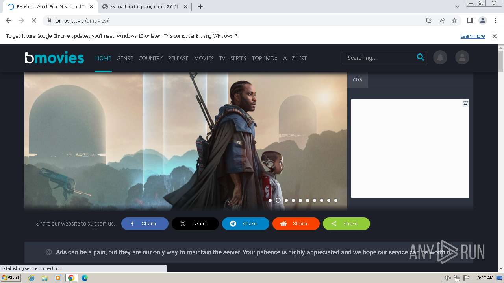Viewport: 504px width, 283px height.
Task: Go to MOVIES section
Action: pos(204,58)
